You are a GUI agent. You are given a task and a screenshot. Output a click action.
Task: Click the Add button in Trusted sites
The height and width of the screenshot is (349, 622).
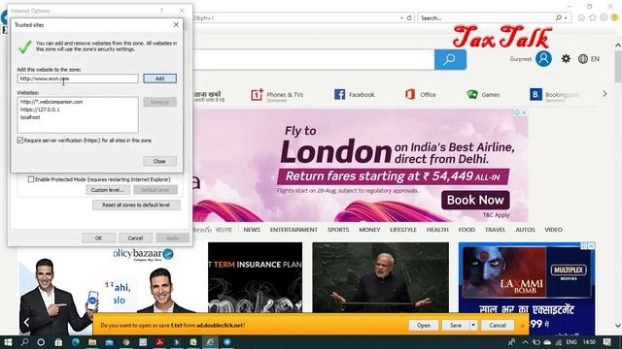click(x=159, y=79)
